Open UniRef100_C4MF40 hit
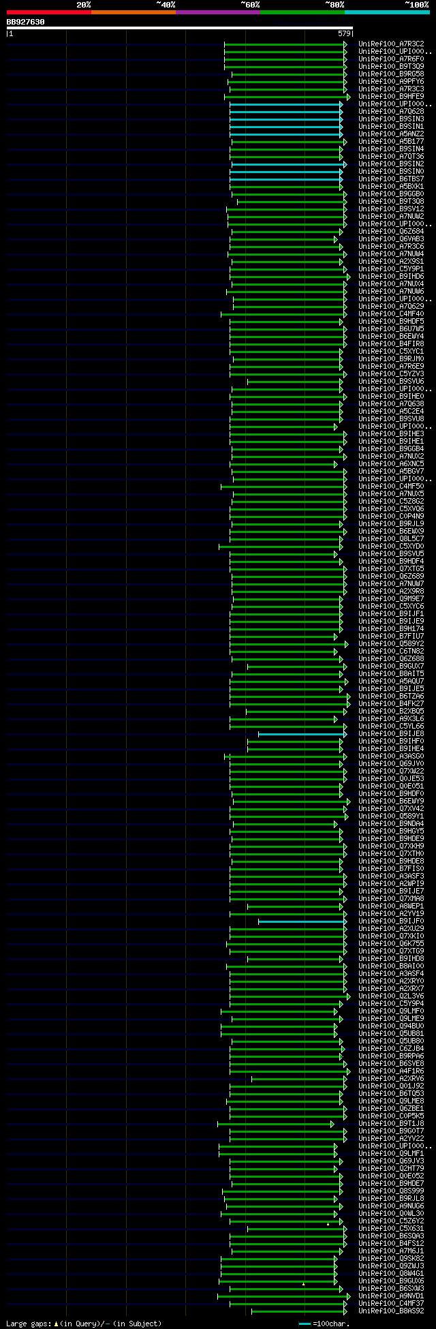Image resolution: width=436 pixels, height=1329 pixels. (x=391, y=314)
